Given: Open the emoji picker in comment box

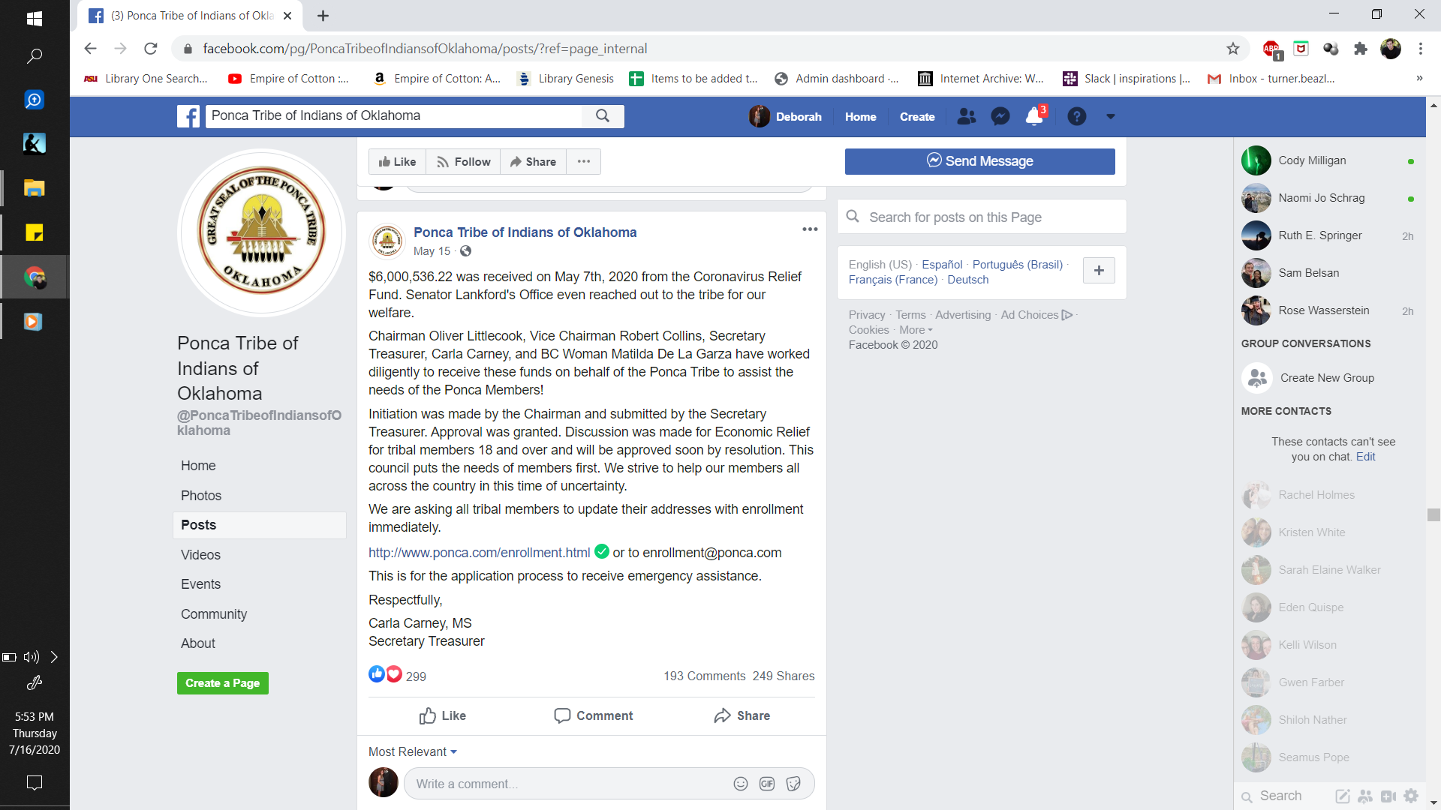Looking at the screenshot, I should click(741, 784).
